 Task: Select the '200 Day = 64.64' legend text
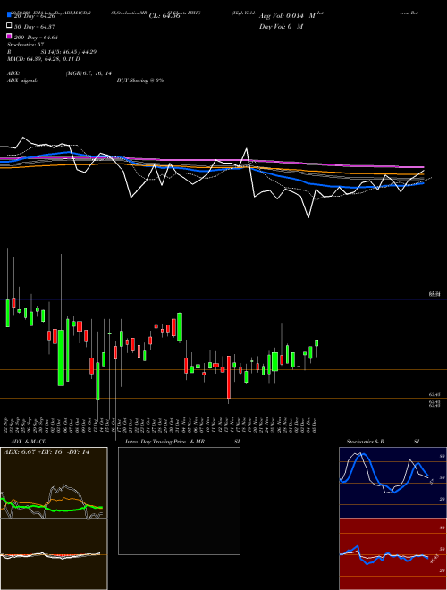(36, 38)
